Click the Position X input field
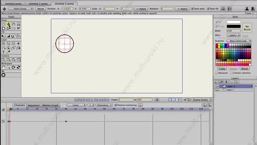 (67, 9)
